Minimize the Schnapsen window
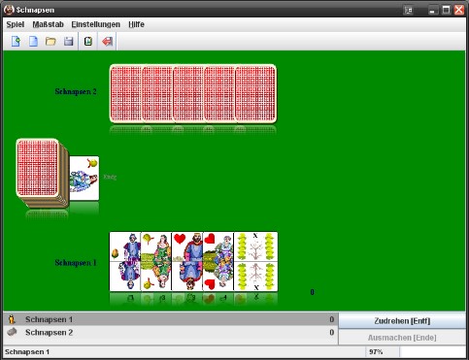Viewport: 469px width, 360px height. tap(433, 10)
